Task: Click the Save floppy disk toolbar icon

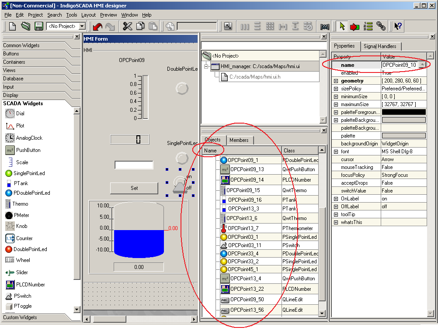Action: (x=38, y=27)
